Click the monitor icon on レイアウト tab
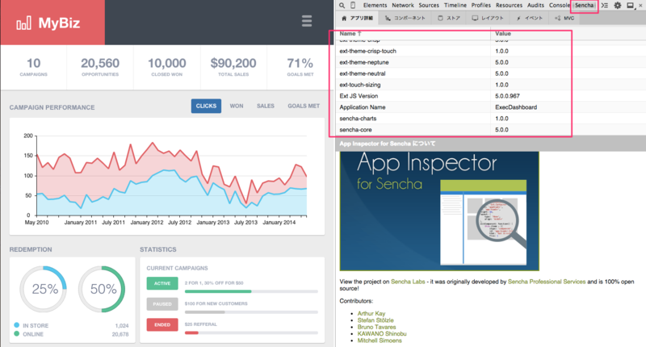 [475, 18]
